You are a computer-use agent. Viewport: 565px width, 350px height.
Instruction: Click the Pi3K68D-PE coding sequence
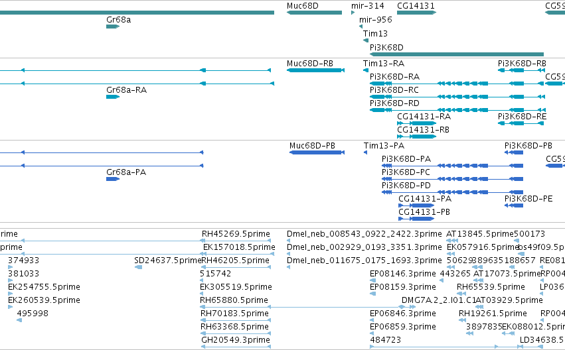(x=514, y=205)
